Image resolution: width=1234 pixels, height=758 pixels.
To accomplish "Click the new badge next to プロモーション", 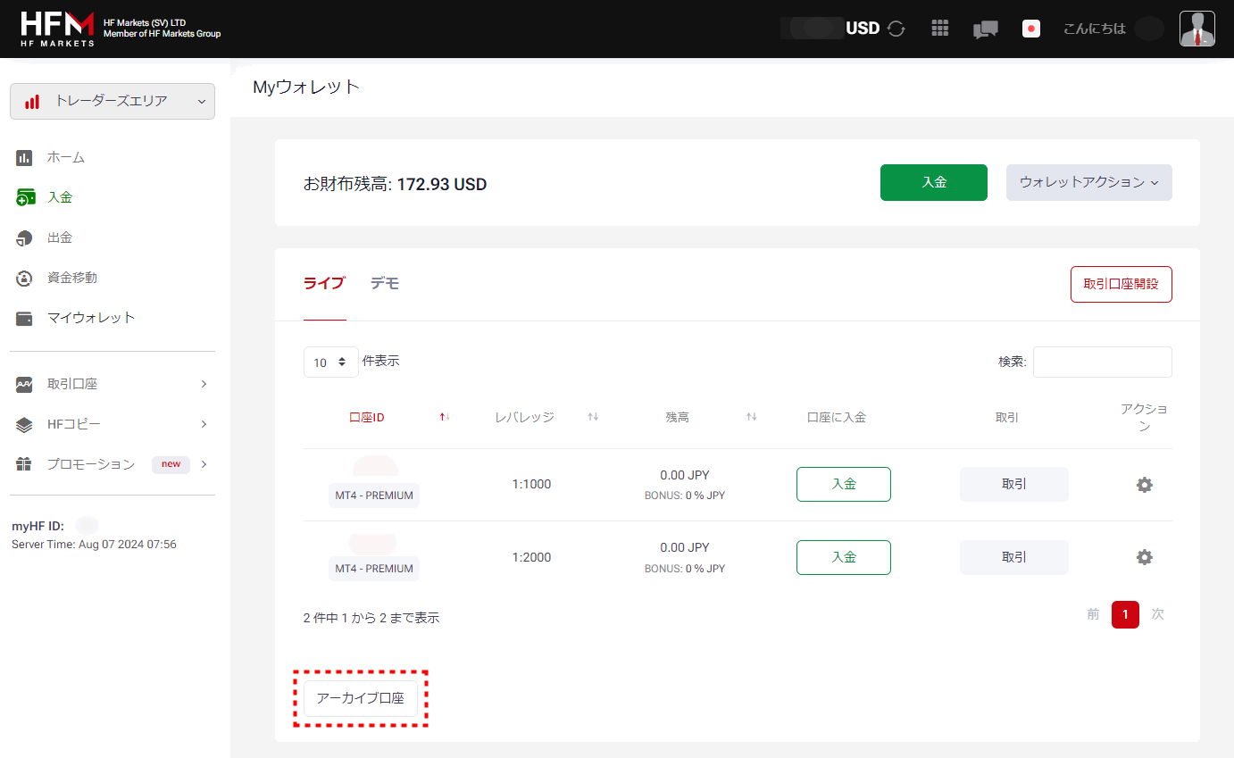I will [171, 464].
